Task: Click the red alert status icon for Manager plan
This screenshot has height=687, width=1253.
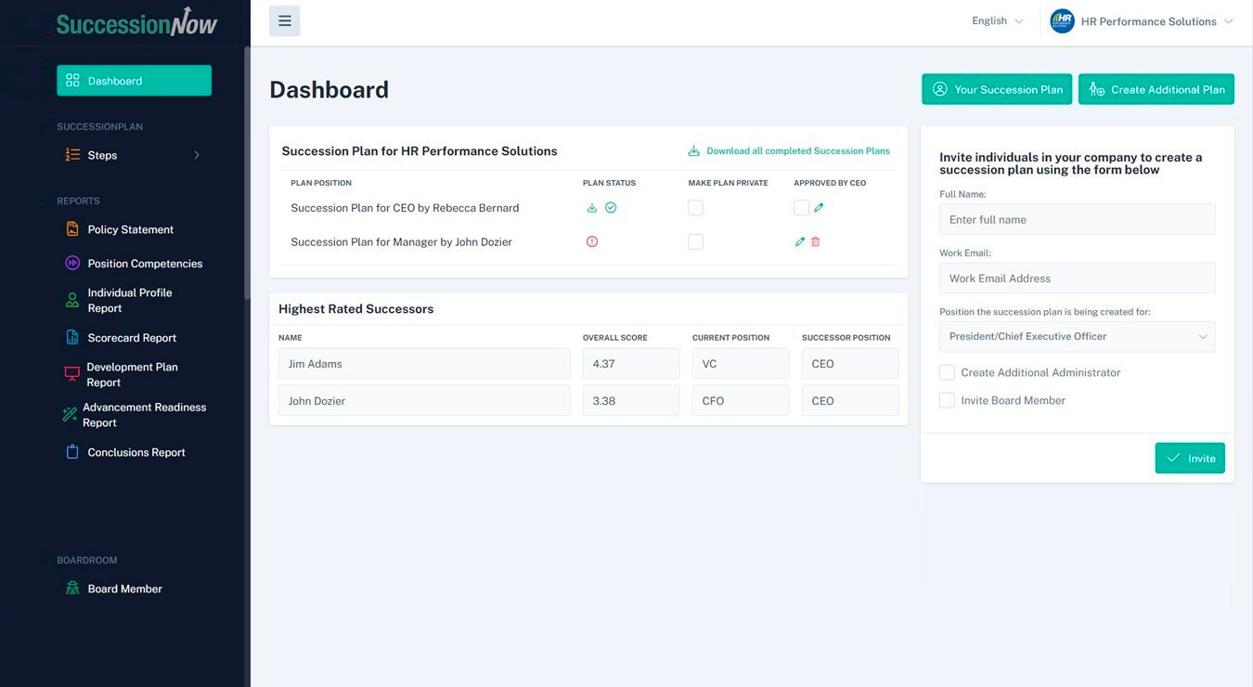Action: [592, 241]
